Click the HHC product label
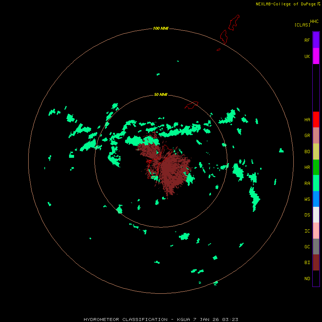The width and height of the screenshot is (322, 322). pyautogui.click(x=314, y=21)
